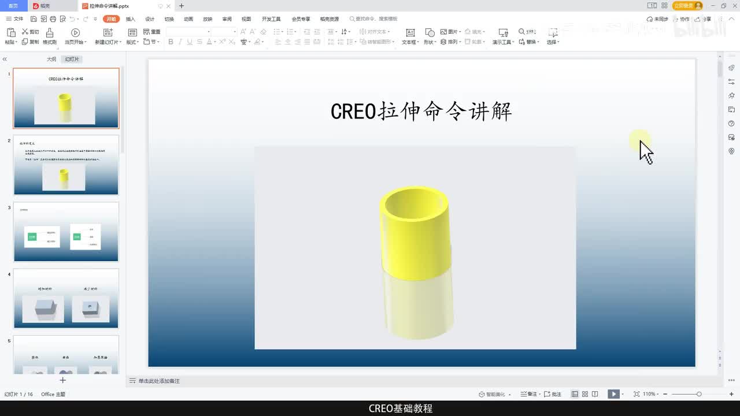This screenshot has width=740, height=416.
Task: Collapse the slide panel with double-chevron icon
Action: tap(5, 60)
